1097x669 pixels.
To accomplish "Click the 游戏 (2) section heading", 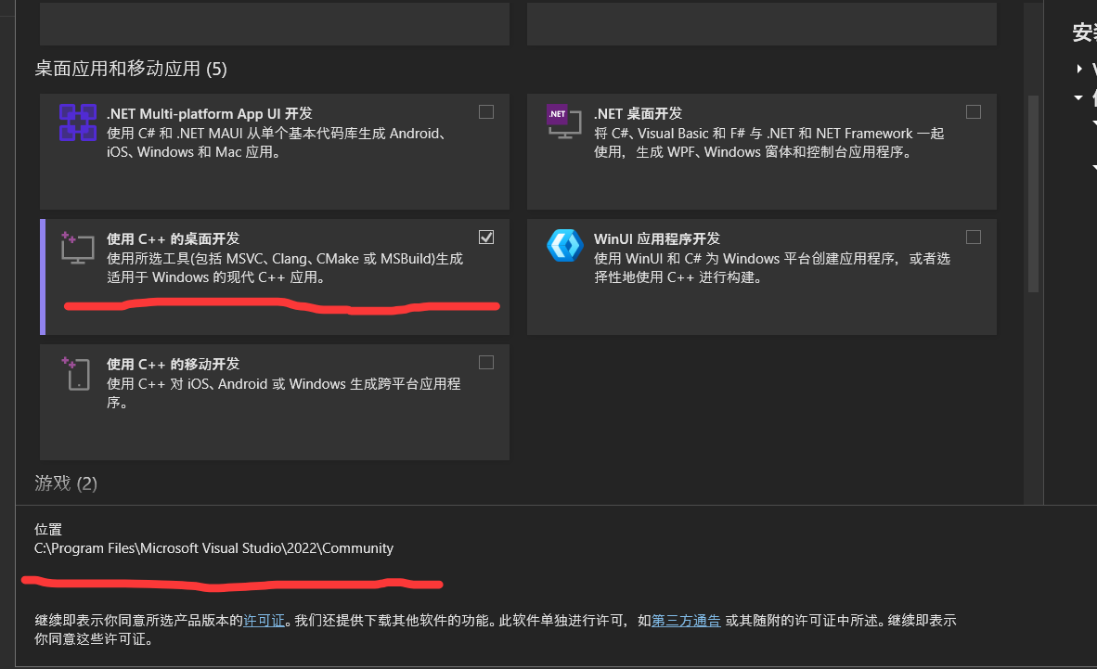I will pos(66,483).
